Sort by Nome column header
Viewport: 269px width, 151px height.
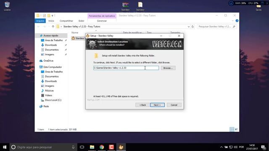pyautogui.click(x=75, y=33)
